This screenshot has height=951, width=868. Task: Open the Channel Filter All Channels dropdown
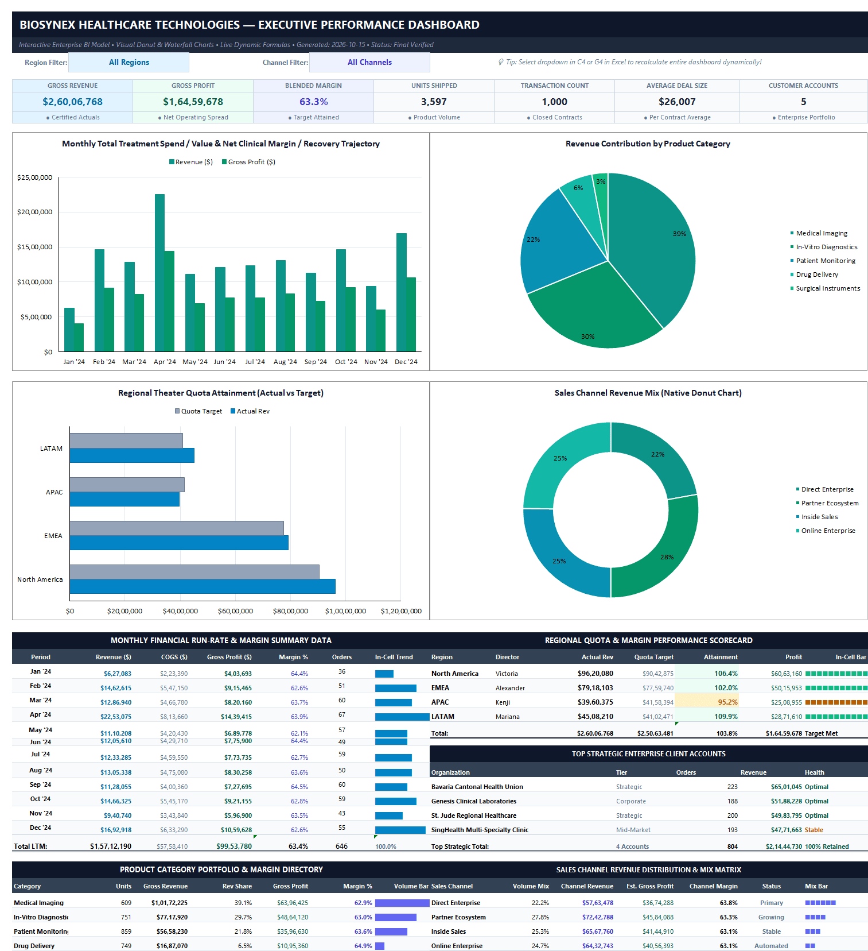[x=369, y=63]
